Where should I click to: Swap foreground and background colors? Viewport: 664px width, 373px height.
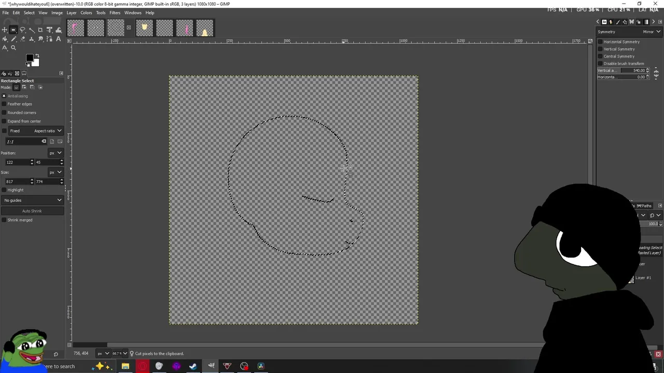click(x=37, y=55)
